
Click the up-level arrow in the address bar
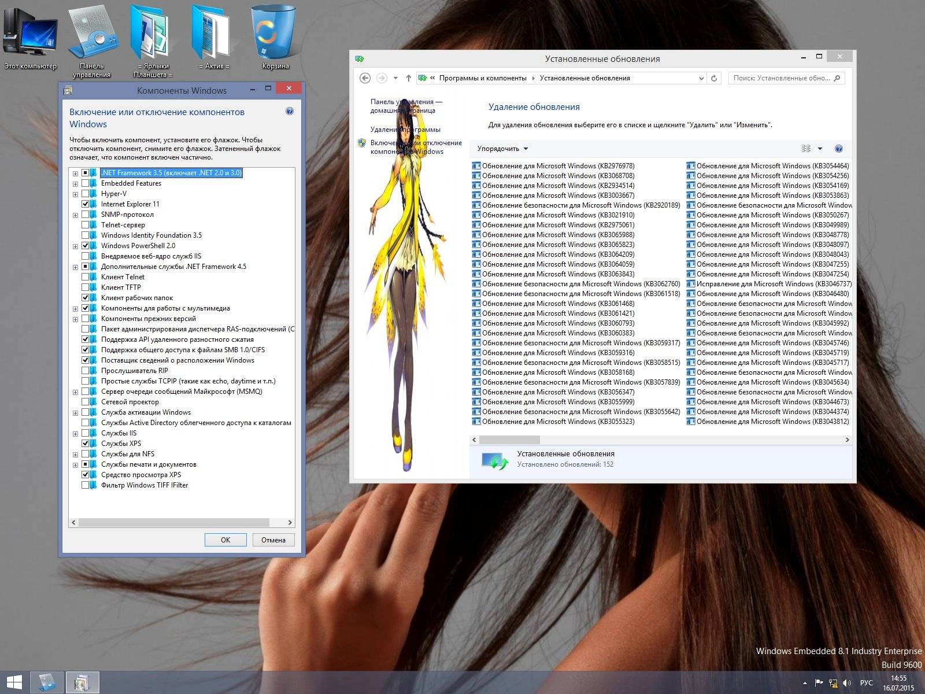409,78
